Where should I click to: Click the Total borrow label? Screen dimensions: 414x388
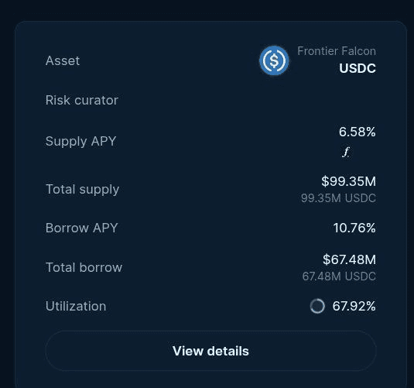(x=84, y=267)
